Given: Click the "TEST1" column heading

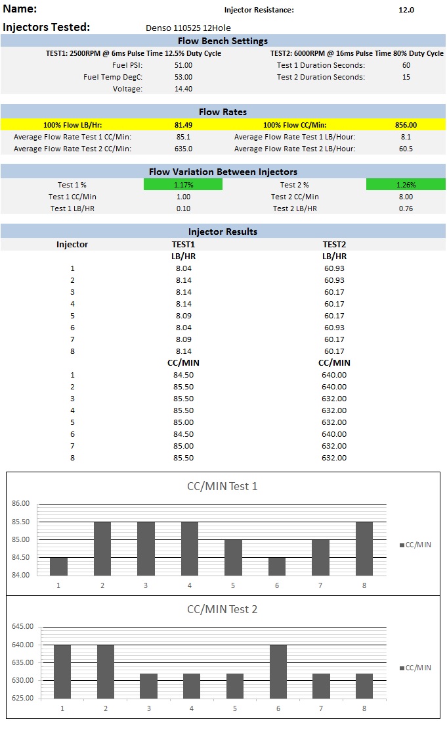Looking at the screenshot, I should [183, 245].
